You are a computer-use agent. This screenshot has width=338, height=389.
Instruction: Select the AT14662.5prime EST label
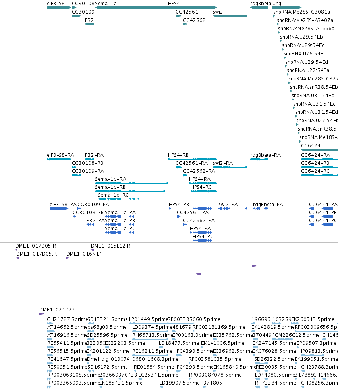click(67, 327)
